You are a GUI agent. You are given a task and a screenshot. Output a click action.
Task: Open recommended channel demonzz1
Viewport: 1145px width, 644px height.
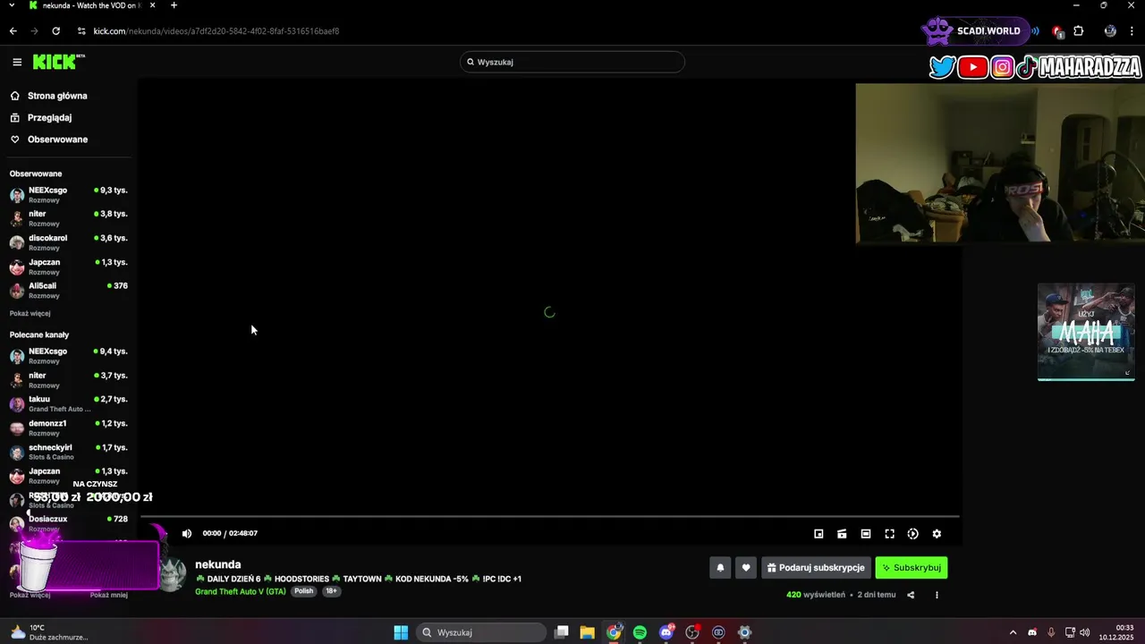(x=69, y=428)
